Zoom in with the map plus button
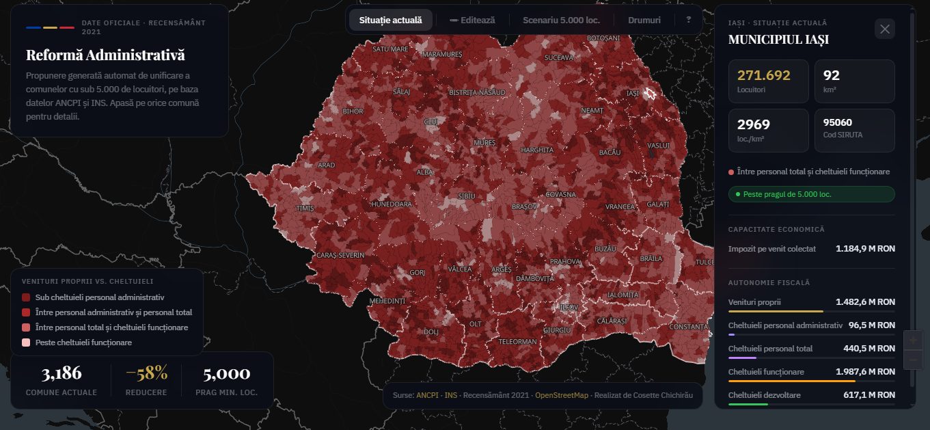 click(x=913, y=340)
